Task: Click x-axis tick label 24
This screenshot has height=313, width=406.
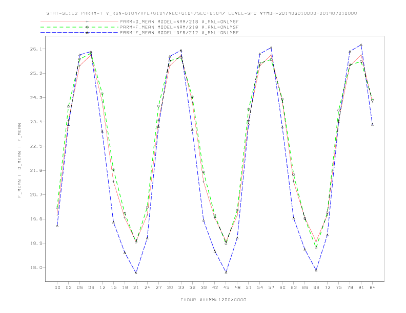Action: click(147, 287)
